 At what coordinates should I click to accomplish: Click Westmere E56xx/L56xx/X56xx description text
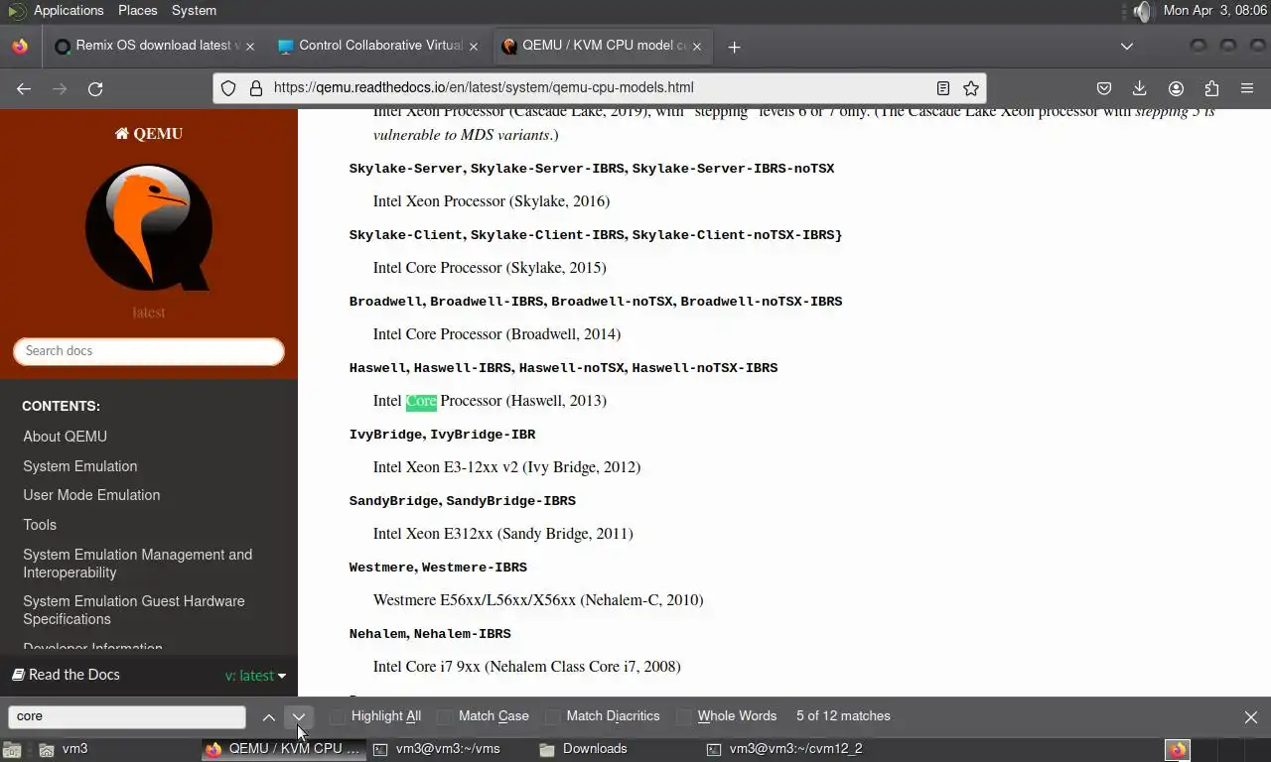click(x=538, y=600)
